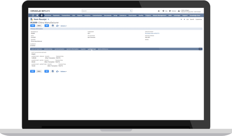The image size is (232, 136).
Task: Click the vendor value China Manufacturer
Action: [x=36, y=41]
